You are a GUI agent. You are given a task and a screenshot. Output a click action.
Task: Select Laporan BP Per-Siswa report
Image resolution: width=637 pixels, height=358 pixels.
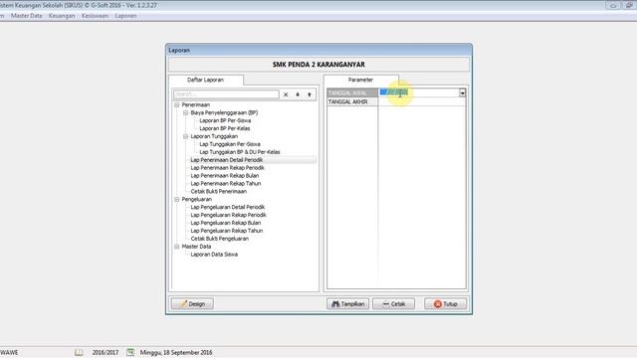pos(225,120)
